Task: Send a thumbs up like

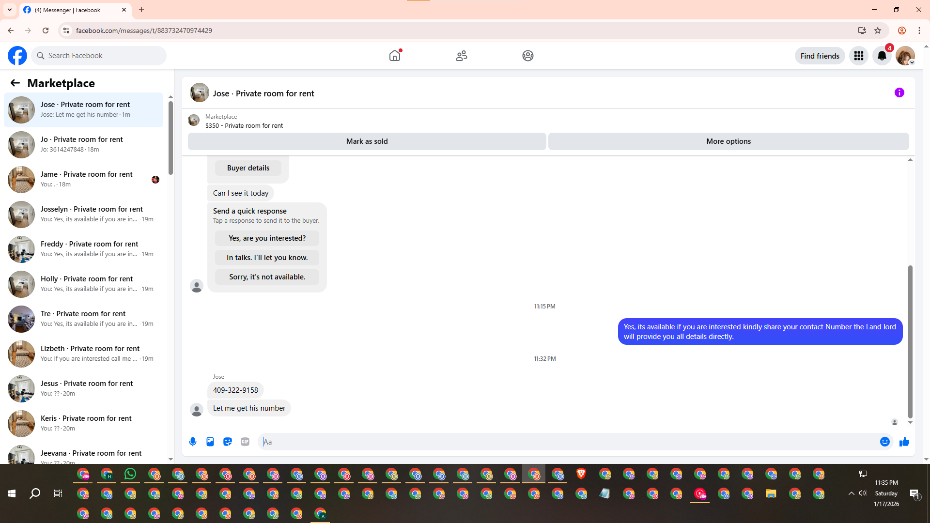Action: coord(904,442)
